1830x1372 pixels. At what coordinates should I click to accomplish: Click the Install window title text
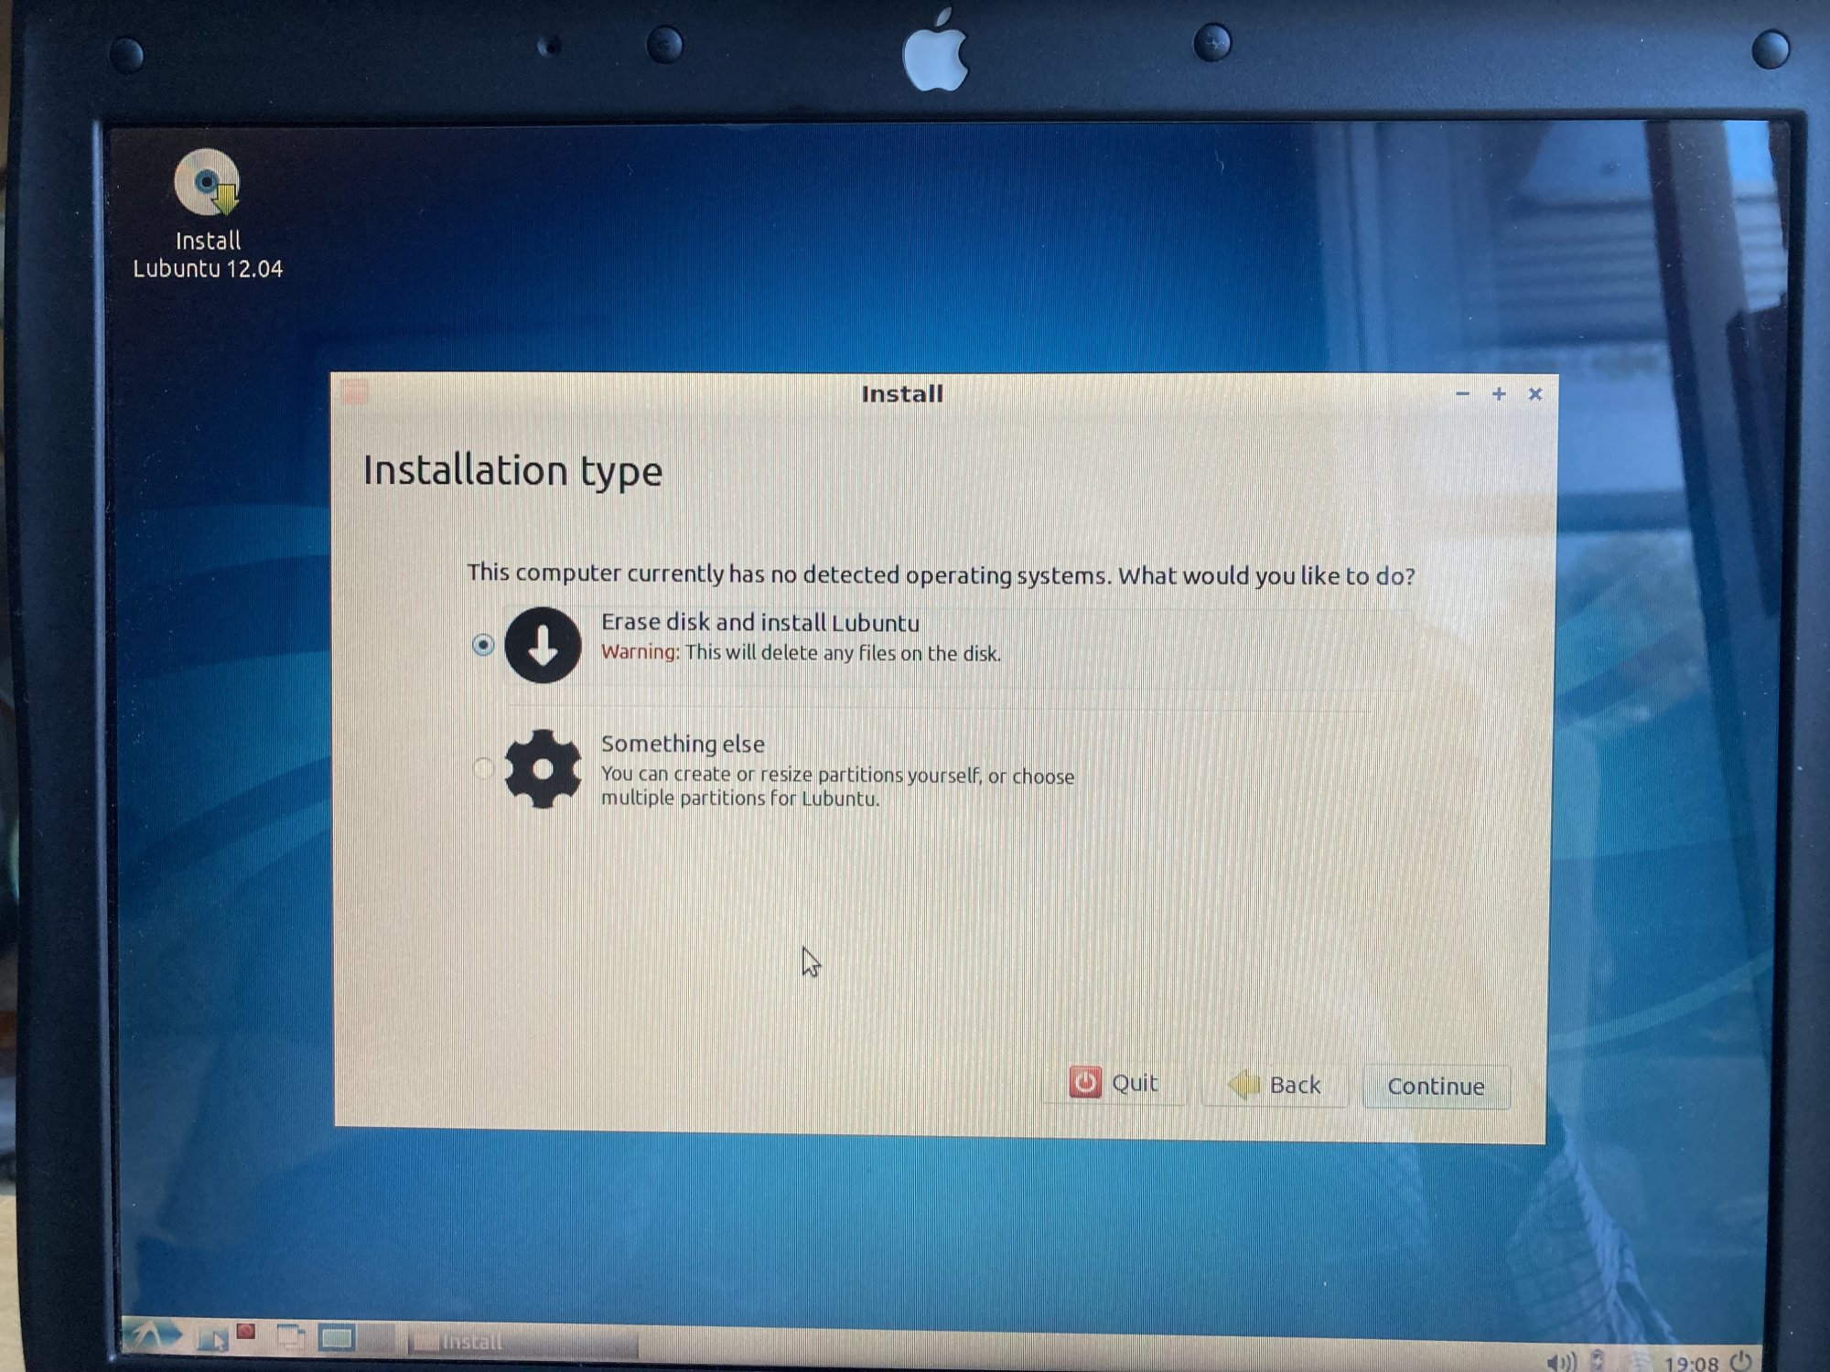[x=902, y=394]
